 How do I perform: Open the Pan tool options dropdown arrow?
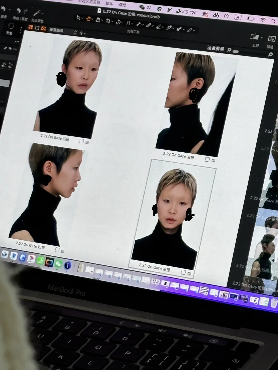[92, 19]
